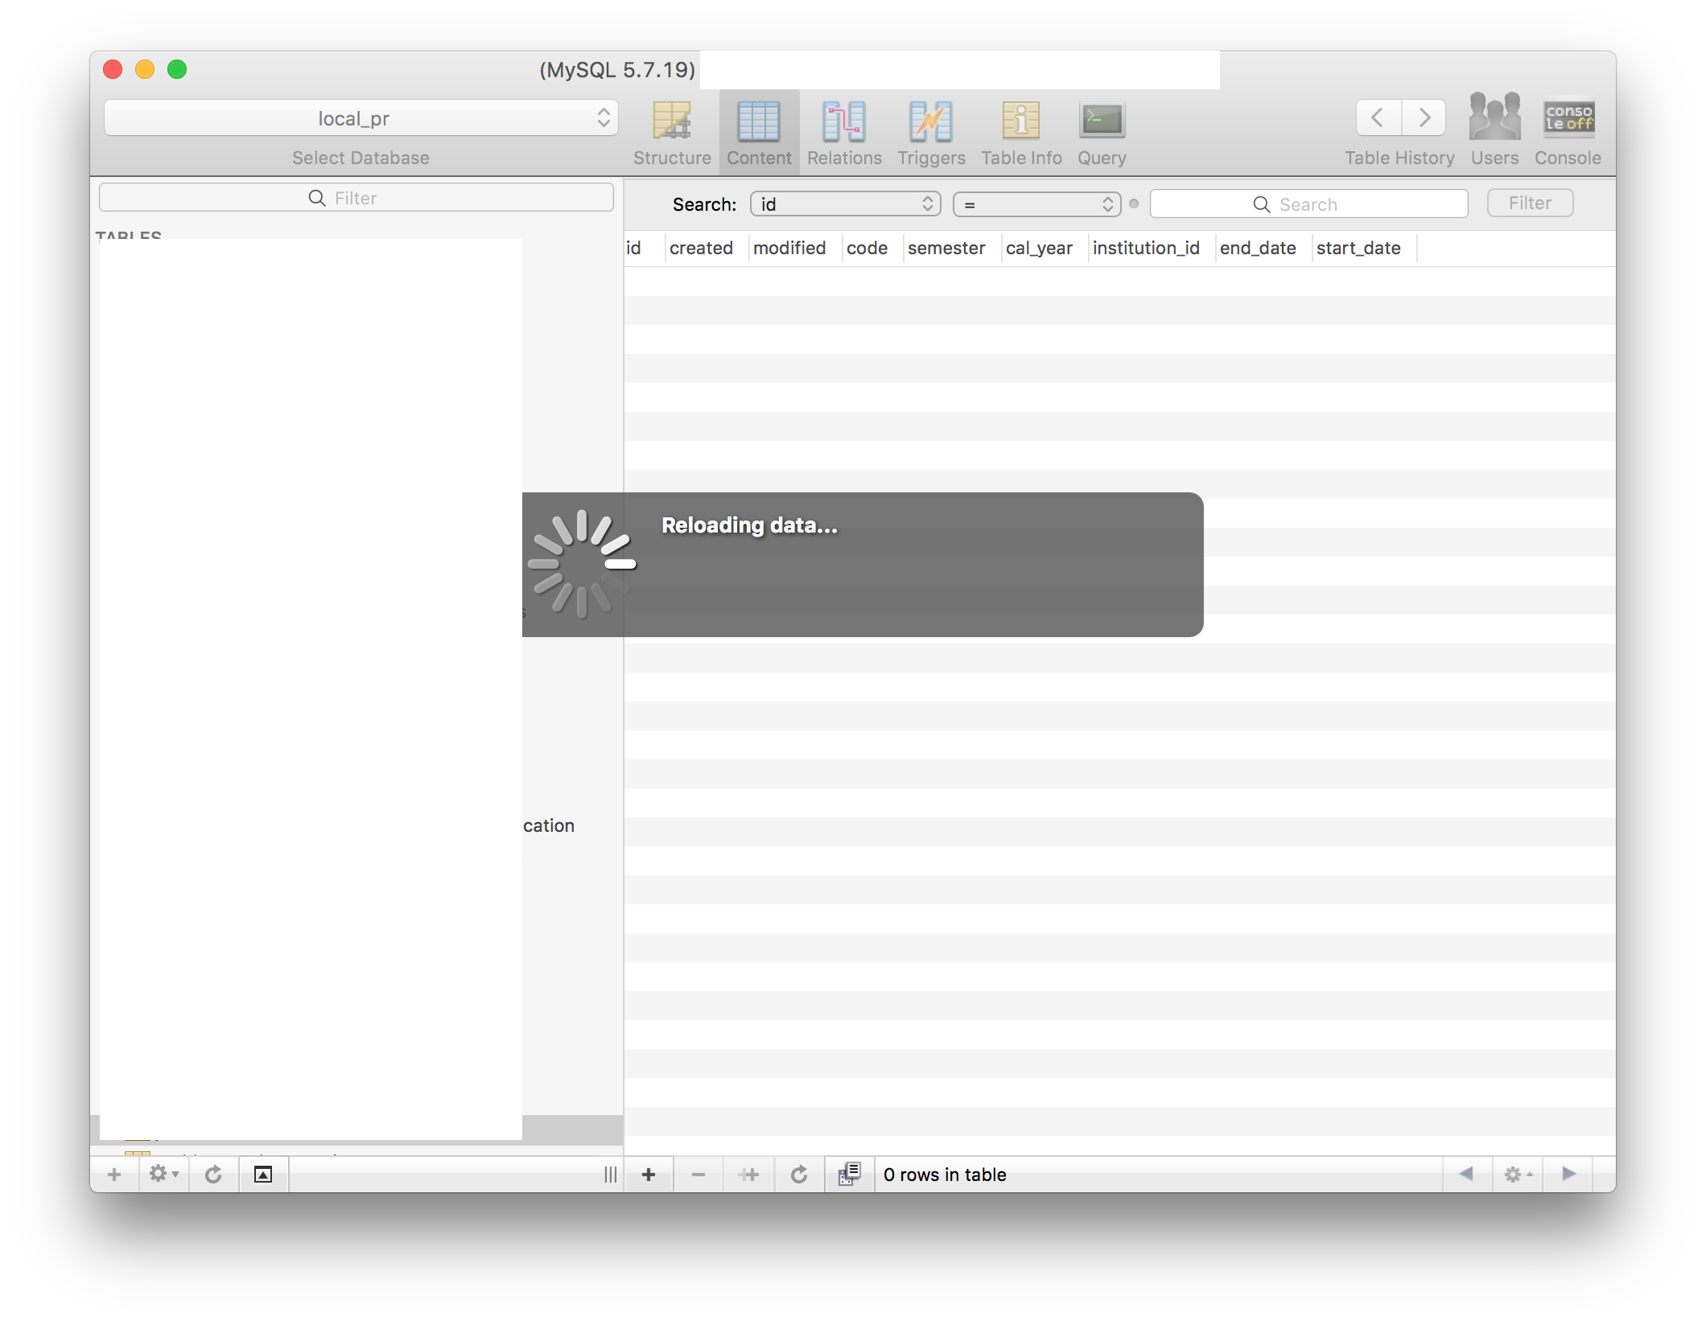Viewport: 1706px width, 1321px height.
Task: Go back in Table History
Action: point(1378,118)
